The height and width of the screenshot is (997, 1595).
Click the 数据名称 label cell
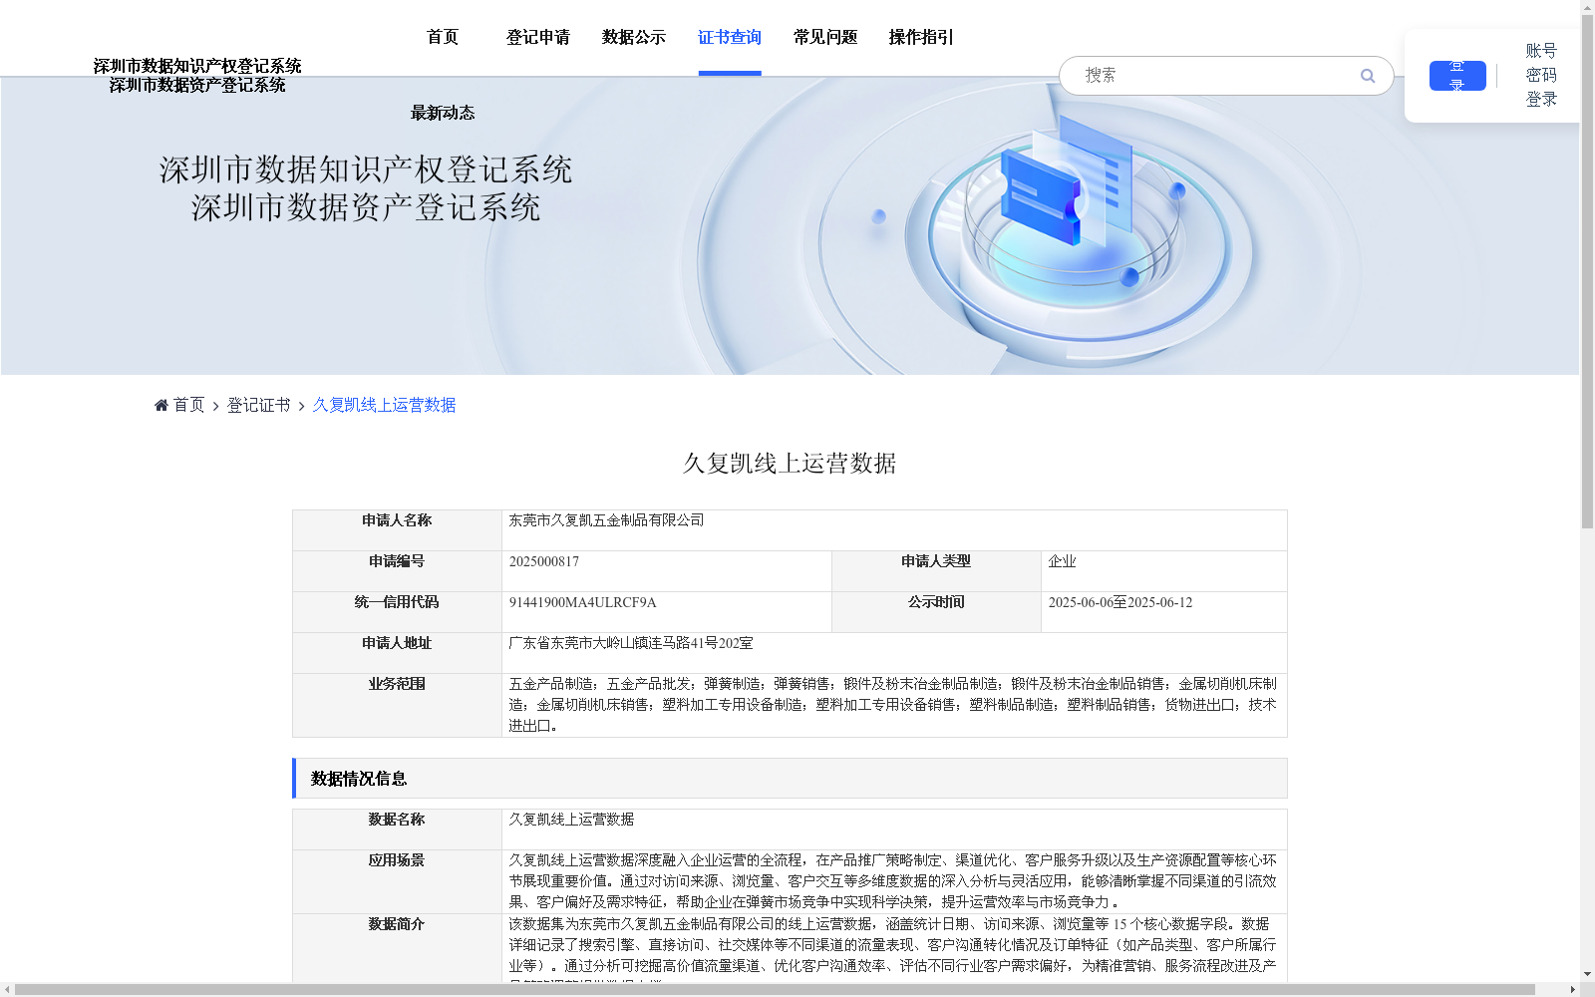[x=397, y=830]
